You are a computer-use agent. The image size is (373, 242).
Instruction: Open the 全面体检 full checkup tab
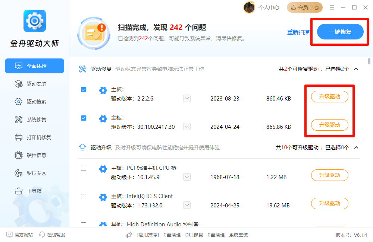[34, 66]
